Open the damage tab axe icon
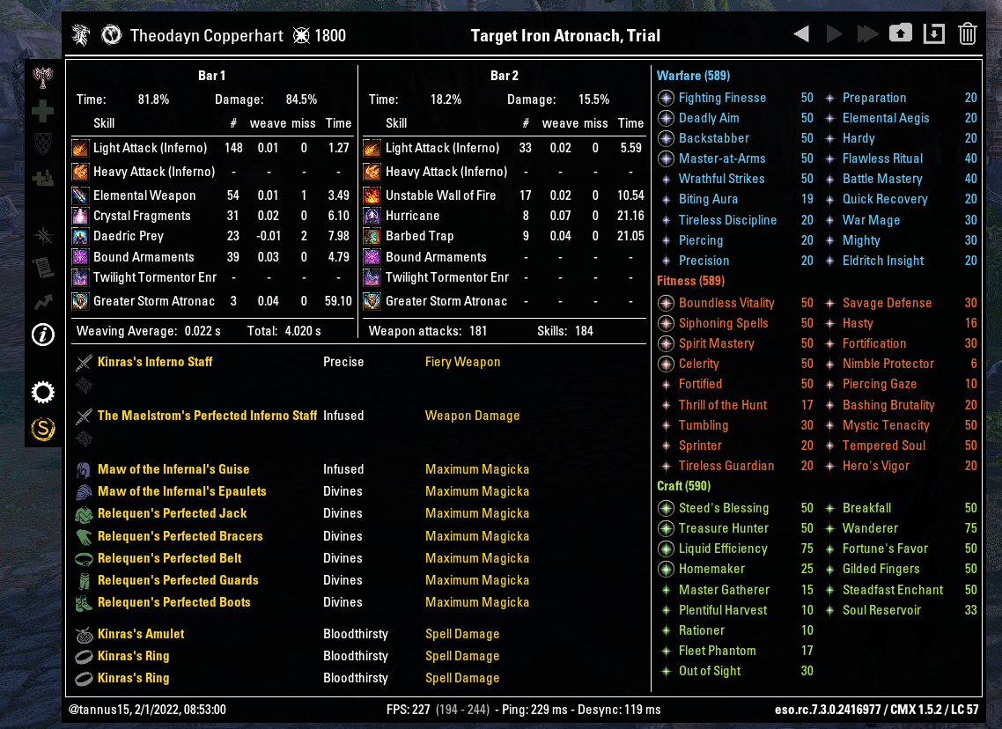 (43, 78)
